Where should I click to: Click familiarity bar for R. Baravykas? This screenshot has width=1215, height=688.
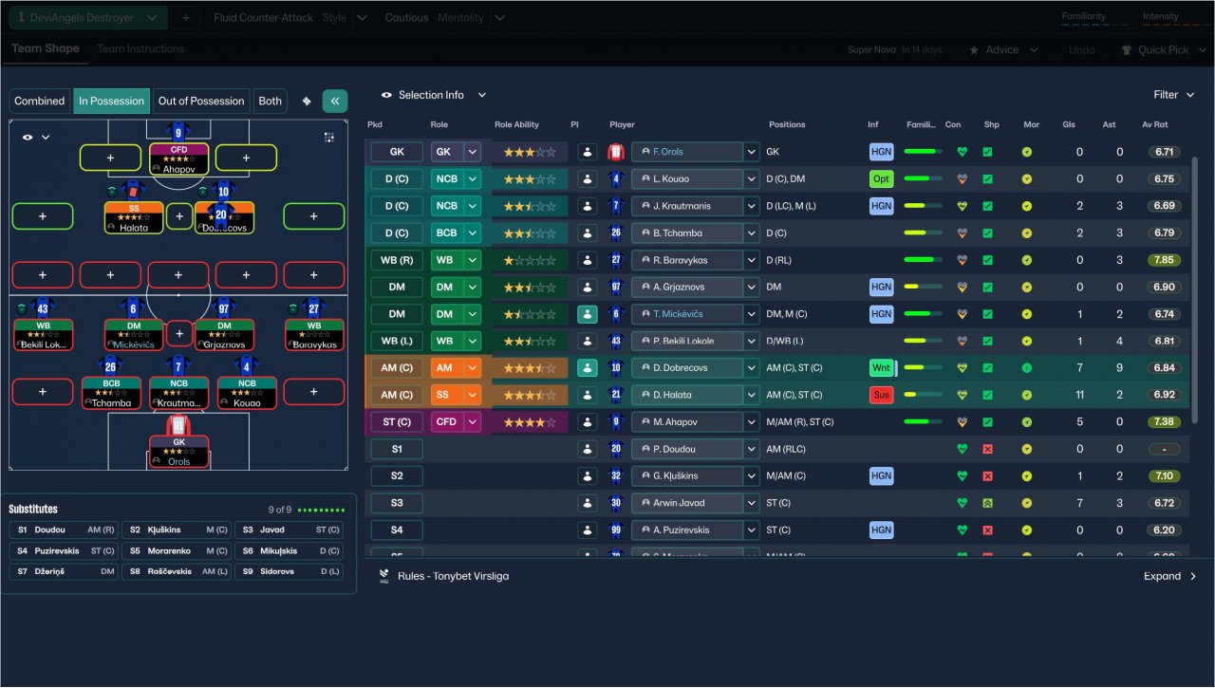point(923,260)
